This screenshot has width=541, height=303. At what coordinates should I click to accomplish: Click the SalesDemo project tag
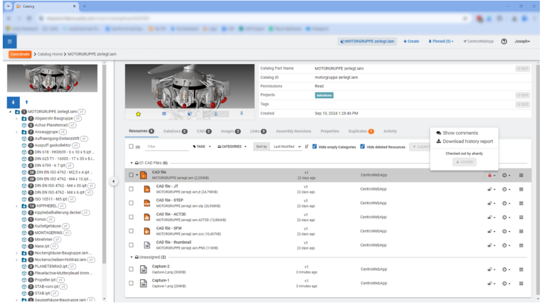coord(324,95)
